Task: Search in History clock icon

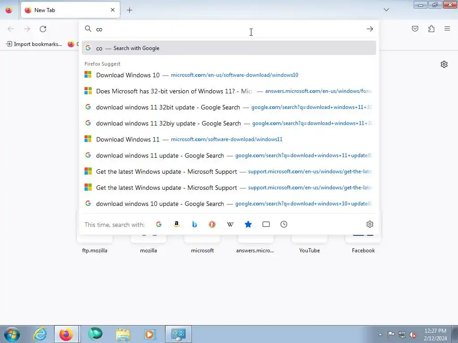Action: click(x=284, y=224)
